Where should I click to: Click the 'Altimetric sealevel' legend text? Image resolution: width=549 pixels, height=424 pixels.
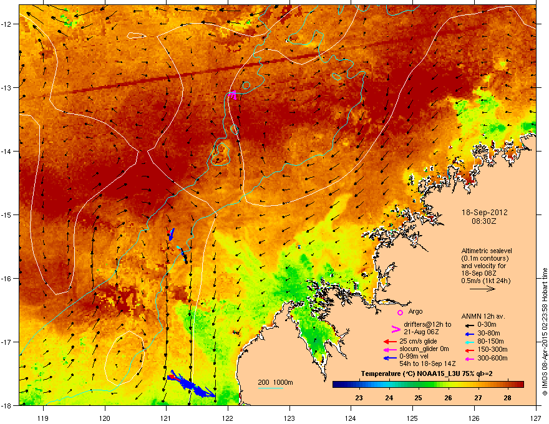point(487,251)
